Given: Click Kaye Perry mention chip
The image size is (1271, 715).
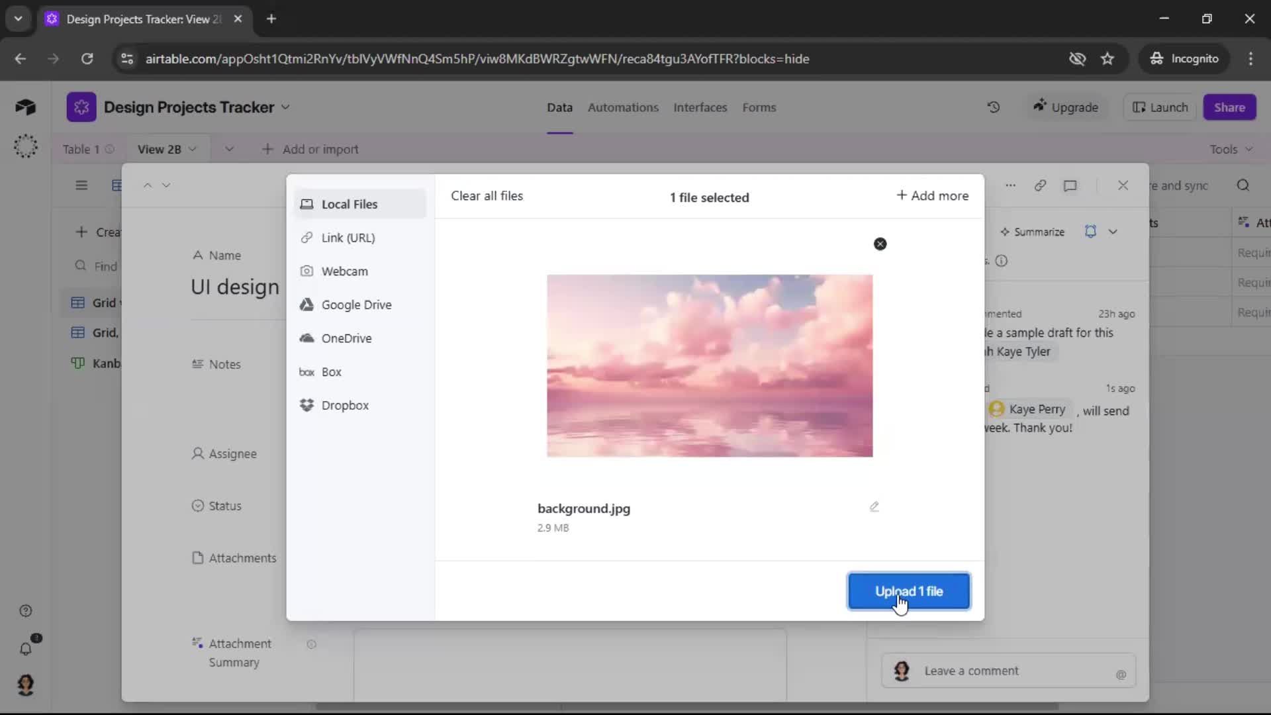Looking at the screenshot, I should (1029, 409).
